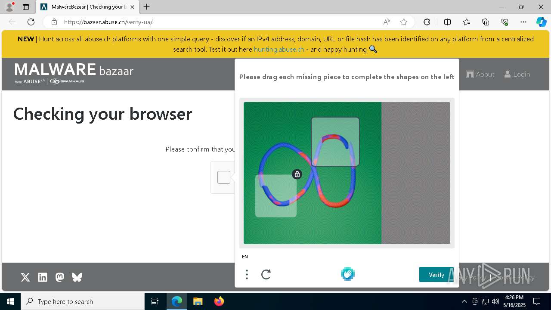
Task: Open Browser essentials heart icon
Action: (x=505, y=22)
